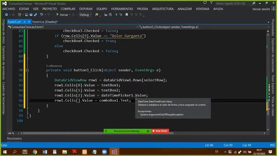
Task: Open Google Chrome from the taskbar
Action: (x=35, y=152)
